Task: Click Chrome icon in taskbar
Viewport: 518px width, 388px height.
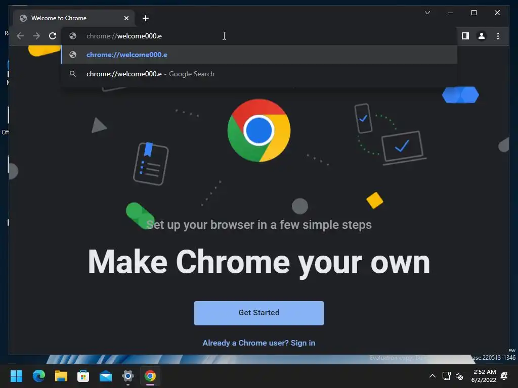Action: point(150,376)
